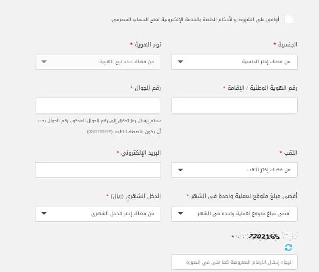Click the CAPTCHA refresh icon
Screen dimensions: 319x272
288,247
